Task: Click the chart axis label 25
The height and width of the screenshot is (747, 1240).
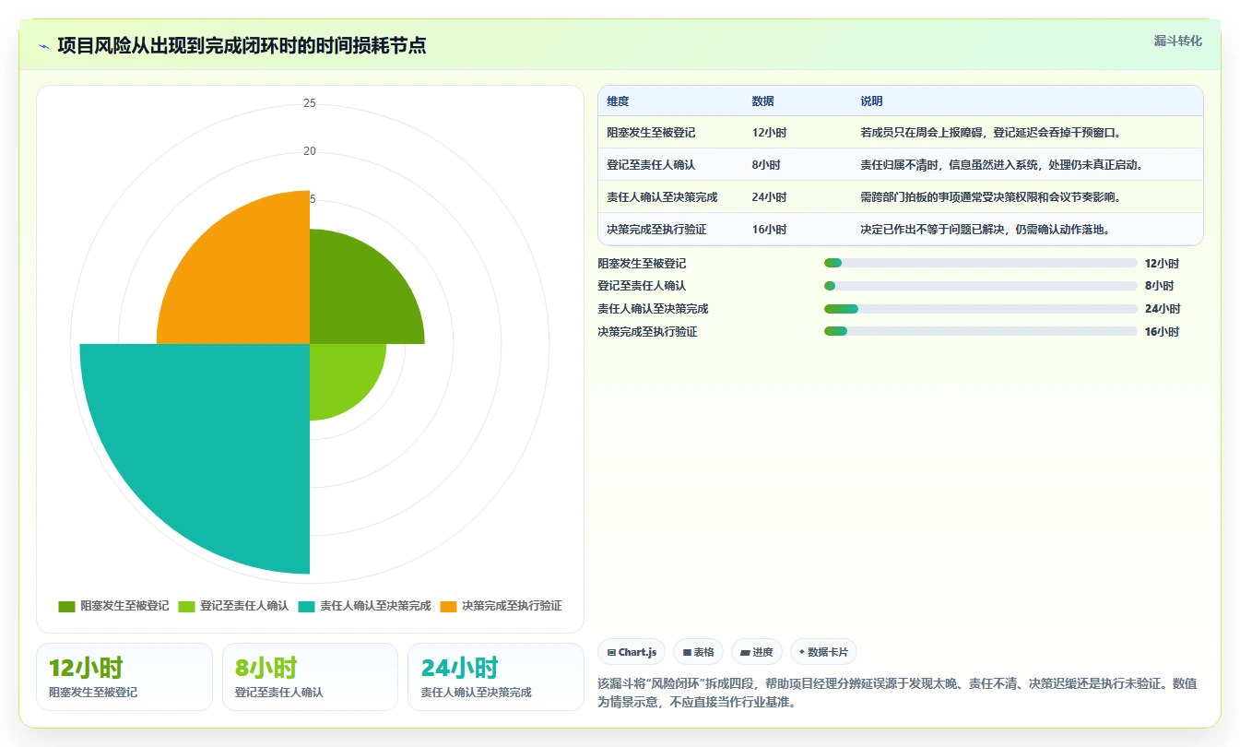Action: pos(310,103)
